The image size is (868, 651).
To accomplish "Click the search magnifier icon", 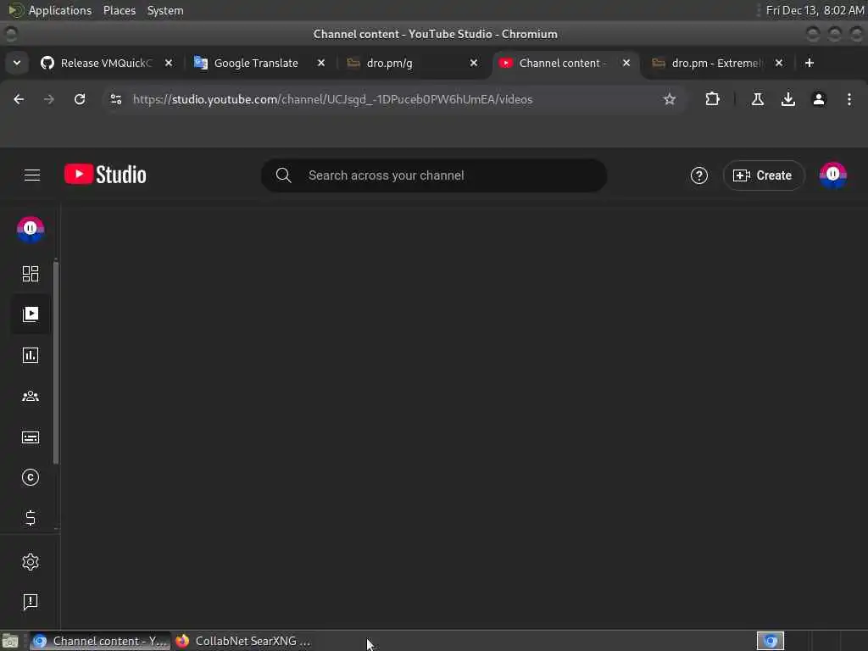I will click(x=283, y=175).
